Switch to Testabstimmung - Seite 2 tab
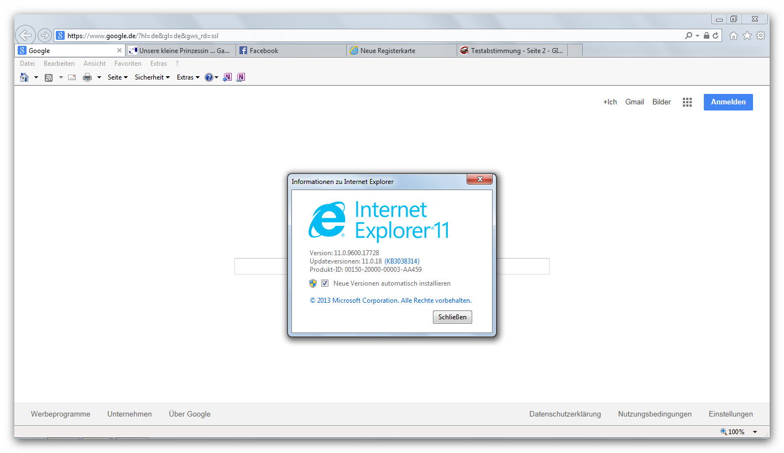The height and width of the screenshot is (453, 784). click(512, 50)
